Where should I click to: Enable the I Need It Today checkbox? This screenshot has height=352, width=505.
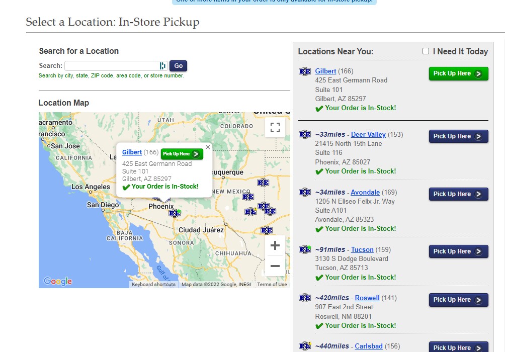426,51
